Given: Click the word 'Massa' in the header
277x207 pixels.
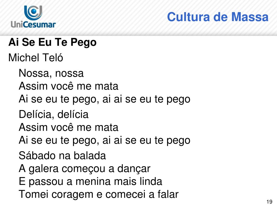Looking at the screenshot, I should [250, 17].
